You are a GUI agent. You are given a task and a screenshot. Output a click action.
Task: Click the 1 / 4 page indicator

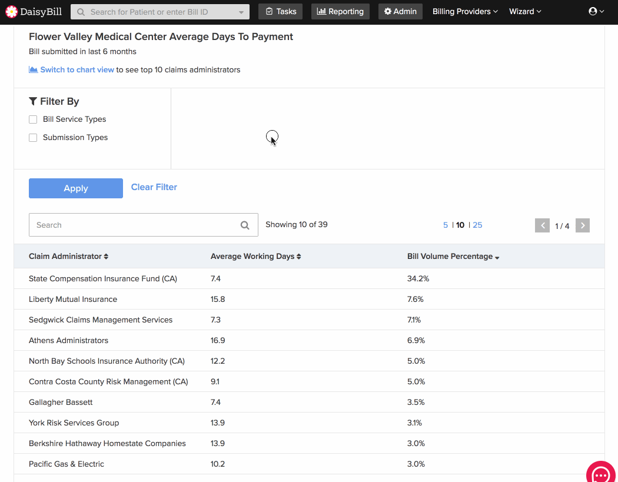tap(562, 226)
